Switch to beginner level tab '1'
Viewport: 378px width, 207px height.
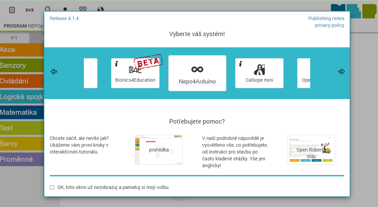(14, 38)
